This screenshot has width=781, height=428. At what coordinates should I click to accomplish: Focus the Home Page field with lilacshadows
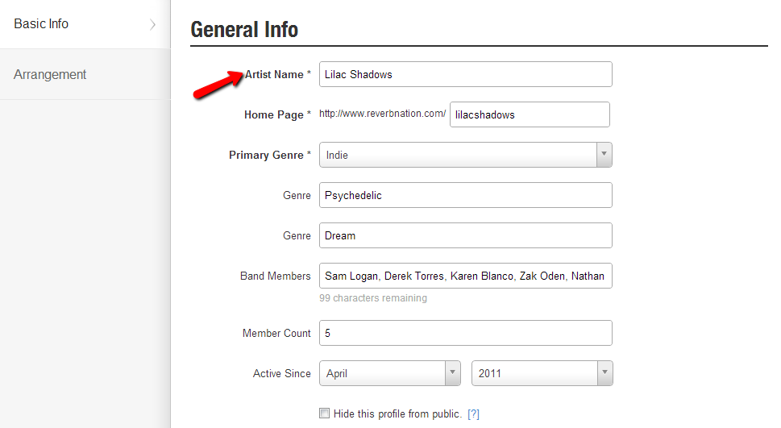(x=529, y=114)
